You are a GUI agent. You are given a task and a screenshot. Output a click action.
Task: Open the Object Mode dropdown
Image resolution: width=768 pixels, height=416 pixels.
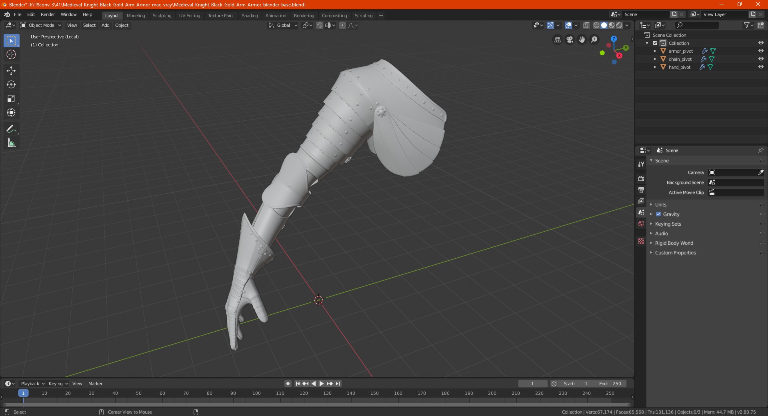tap(41, 25)
